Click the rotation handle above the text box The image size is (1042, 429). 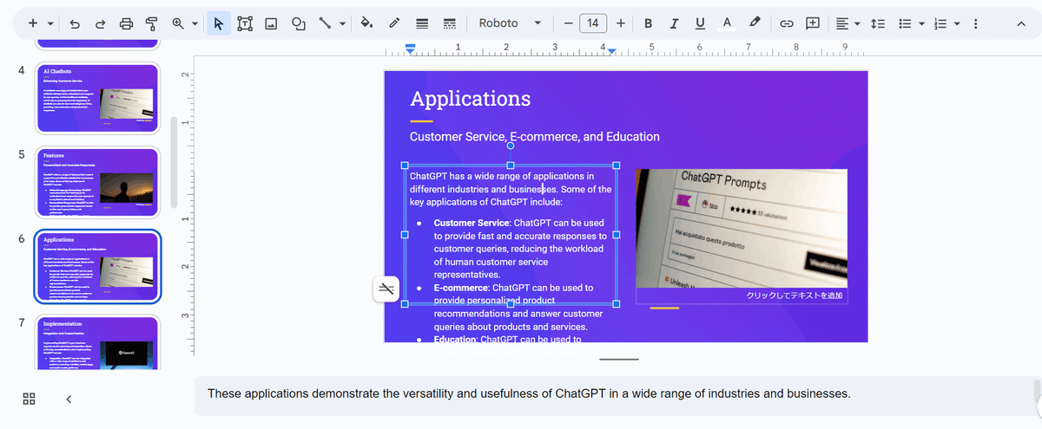point(511,146)
